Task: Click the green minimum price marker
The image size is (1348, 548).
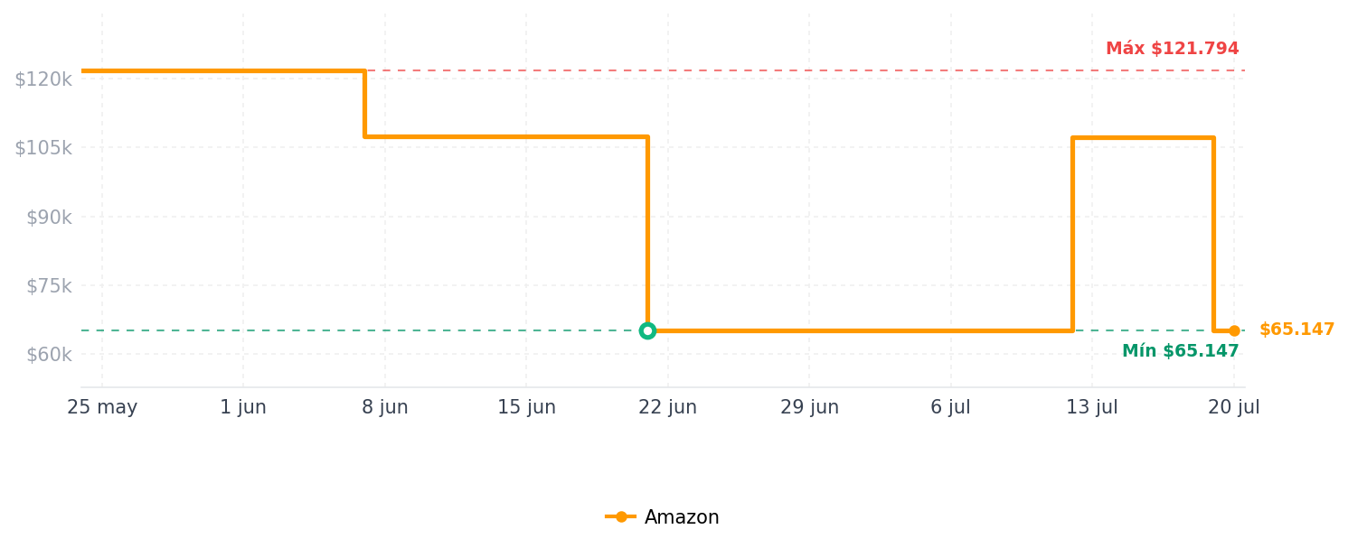Action: [647, 330]
